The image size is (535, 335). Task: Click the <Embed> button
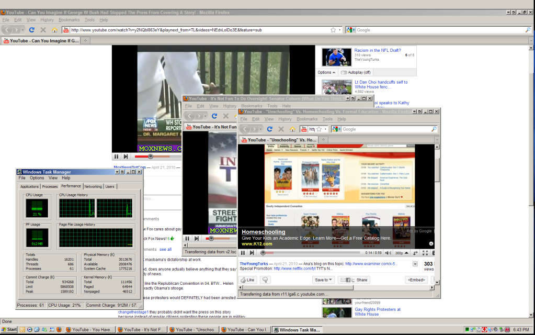416,280
